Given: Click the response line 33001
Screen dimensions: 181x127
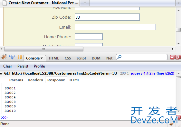Looking at the screenshot, I should [10, 88].
